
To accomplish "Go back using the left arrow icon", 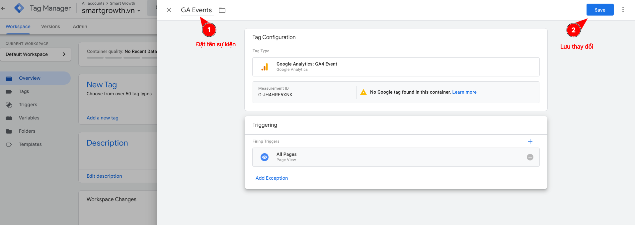I will [3, 8].
